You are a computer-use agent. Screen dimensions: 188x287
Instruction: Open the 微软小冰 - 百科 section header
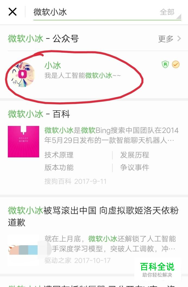(39, 114)
